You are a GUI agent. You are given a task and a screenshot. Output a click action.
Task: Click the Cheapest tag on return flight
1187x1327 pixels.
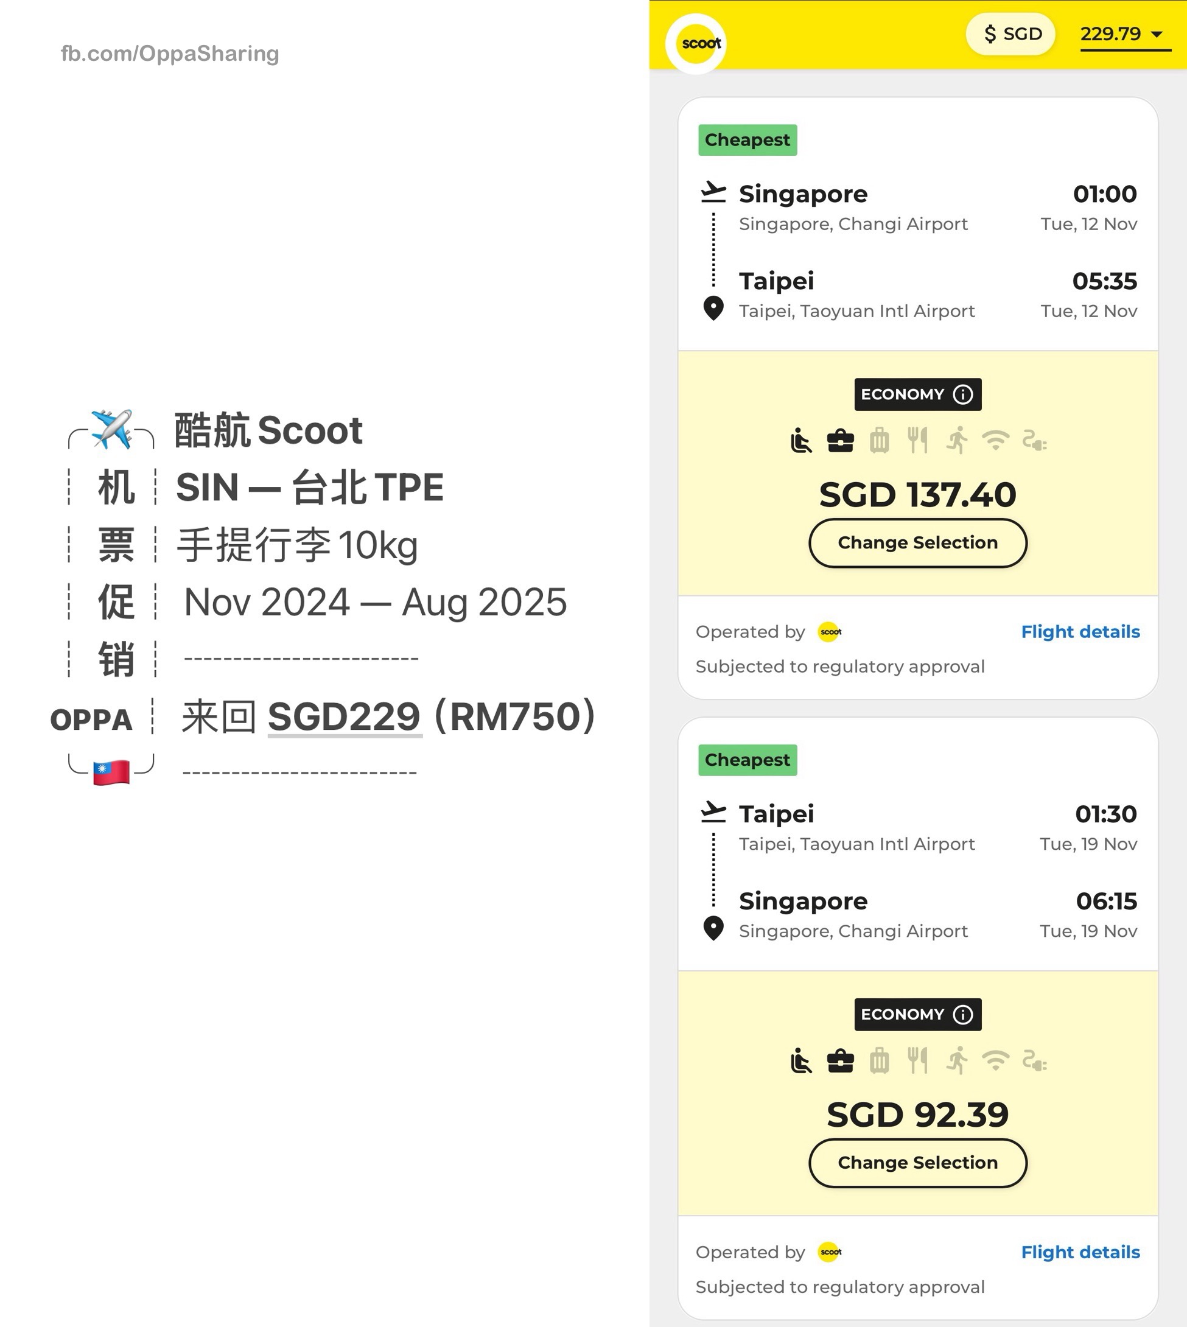tap(748, 760)
